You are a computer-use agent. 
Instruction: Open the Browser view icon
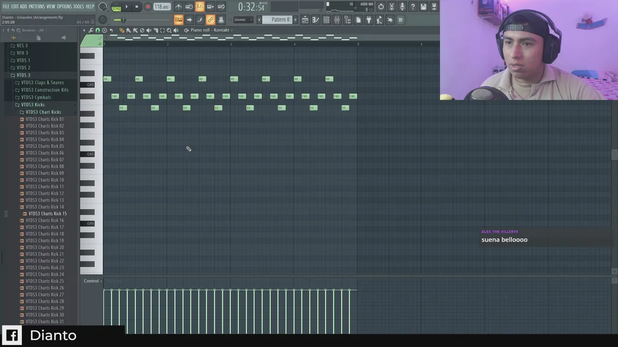tap(348, 20)
